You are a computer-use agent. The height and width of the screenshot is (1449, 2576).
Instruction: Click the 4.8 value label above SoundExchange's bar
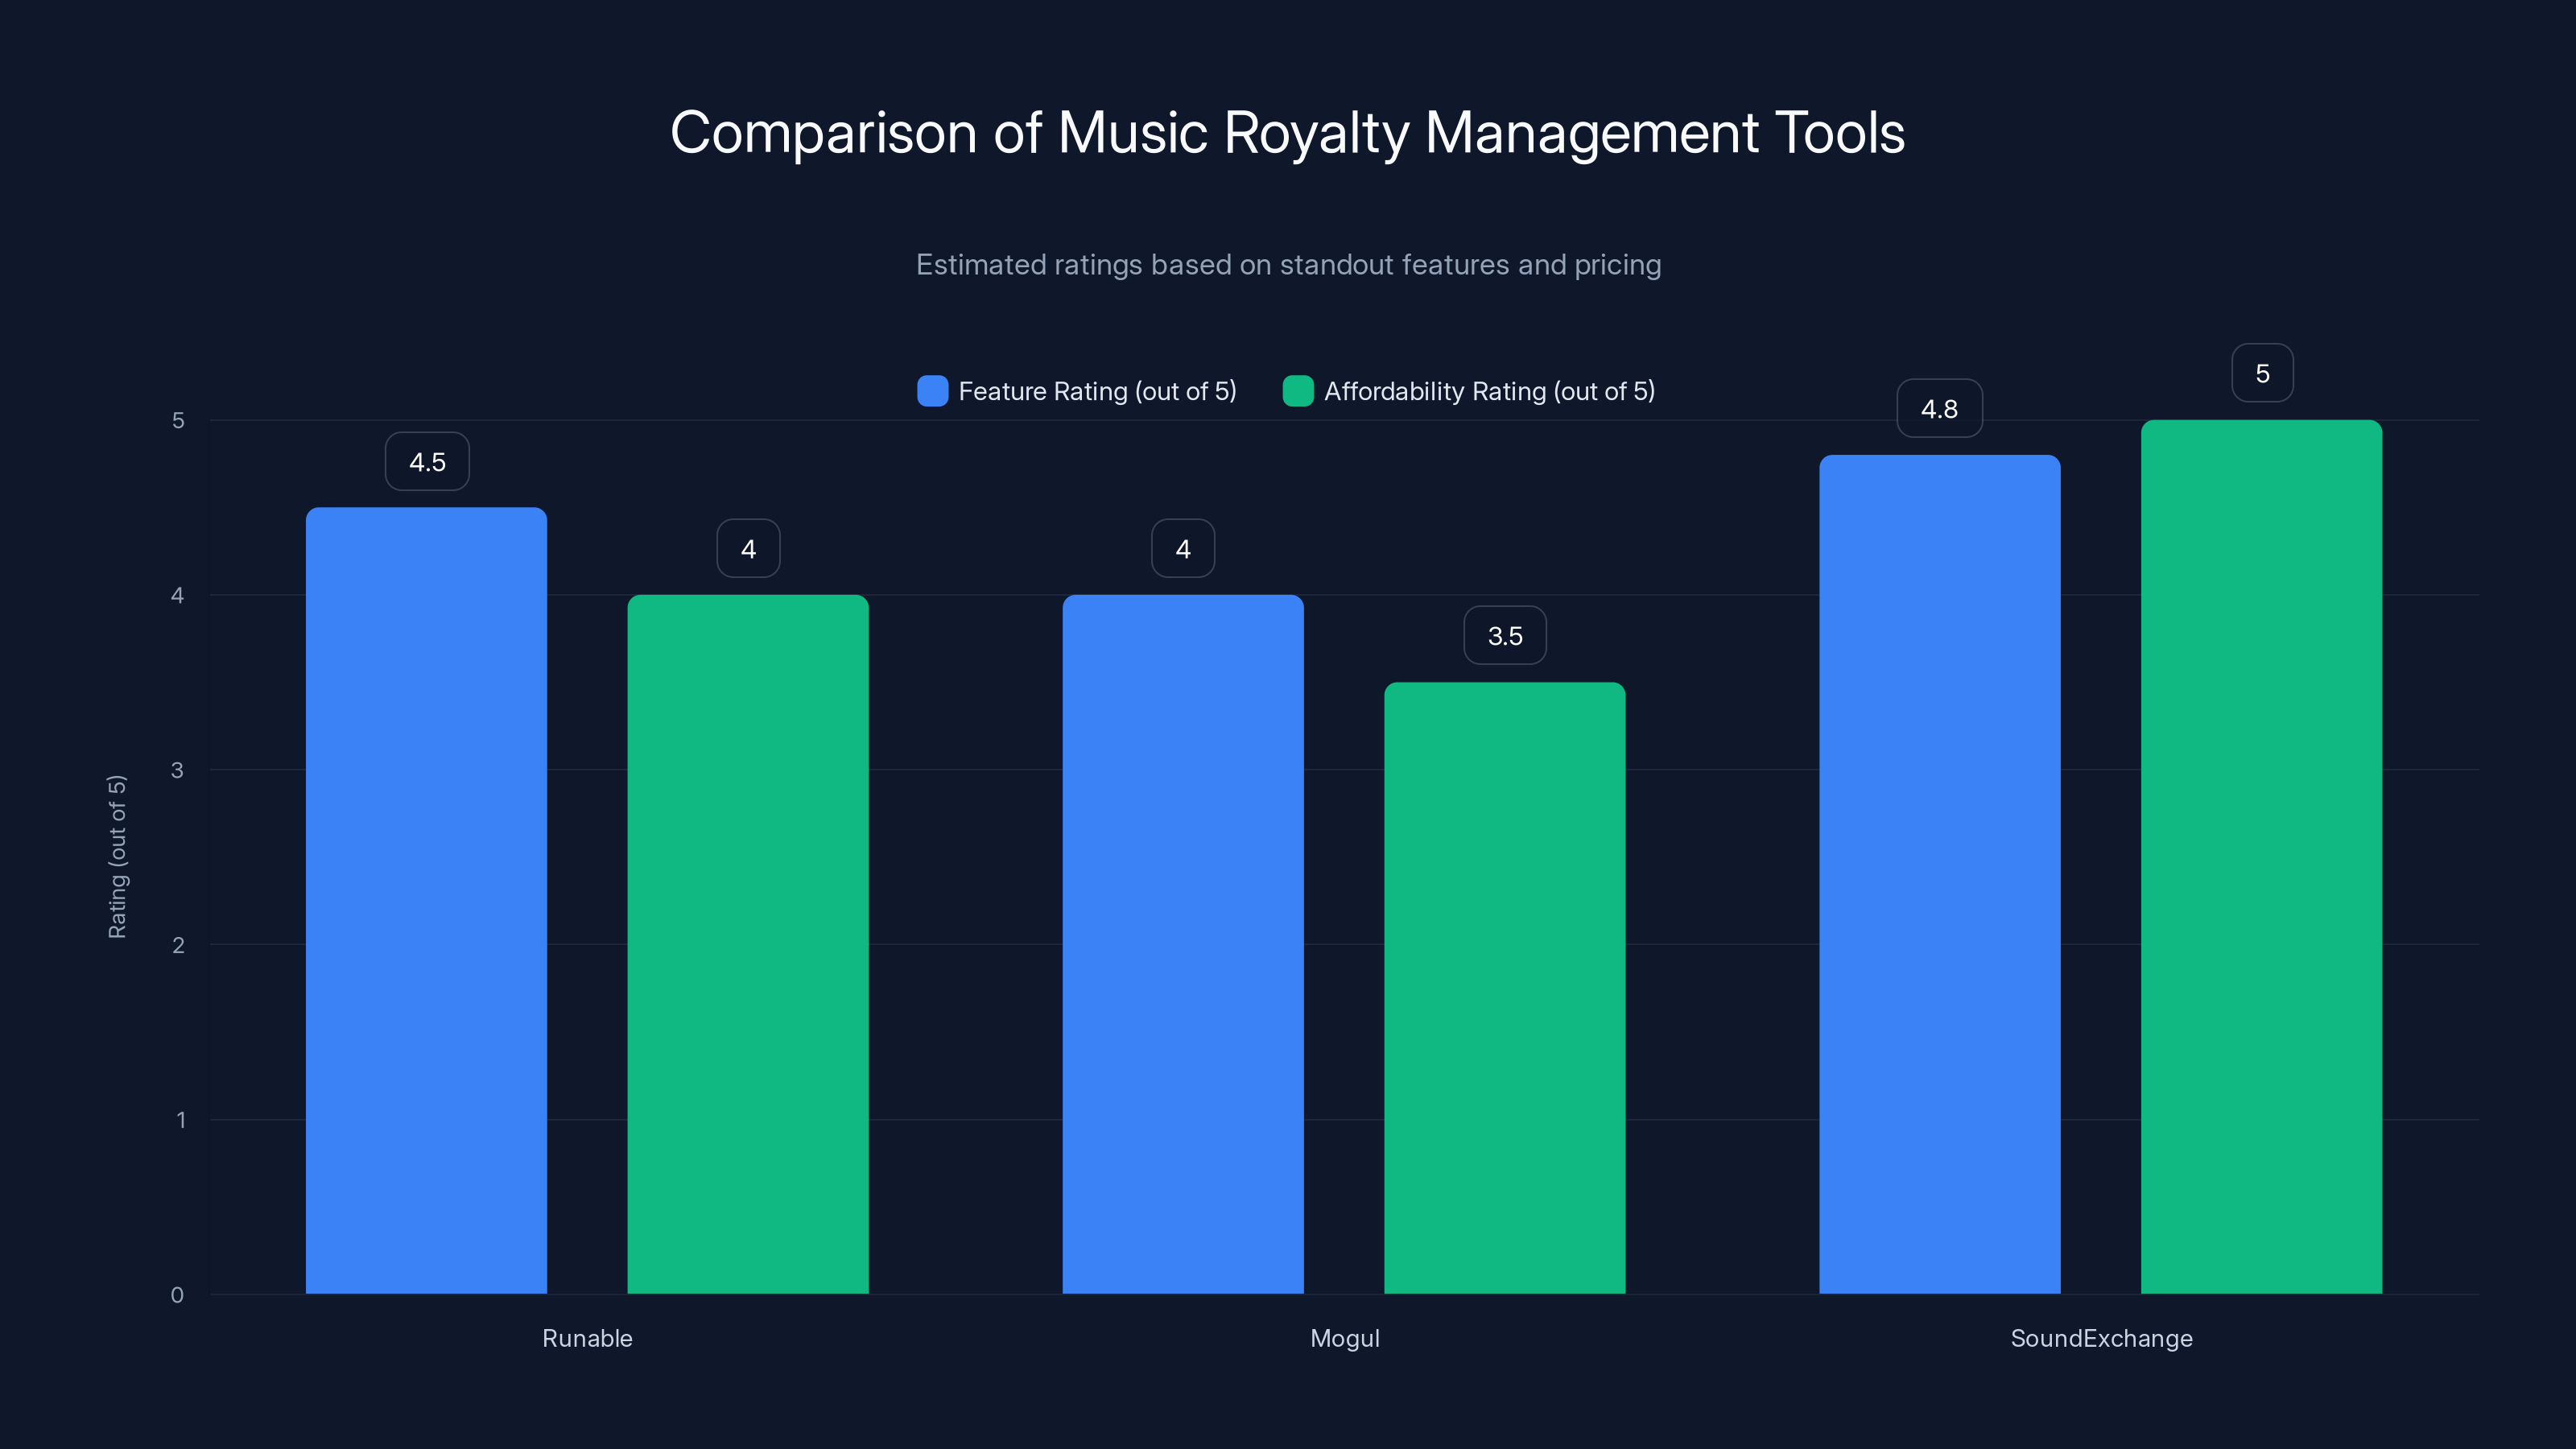click(1939, 408)
